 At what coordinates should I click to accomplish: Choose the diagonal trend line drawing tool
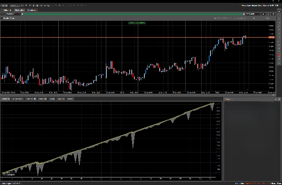click(x=279, y=26)
